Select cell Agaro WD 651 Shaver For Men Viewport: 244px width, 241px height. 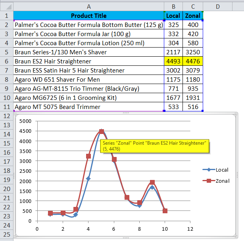[x=89, y=79]
